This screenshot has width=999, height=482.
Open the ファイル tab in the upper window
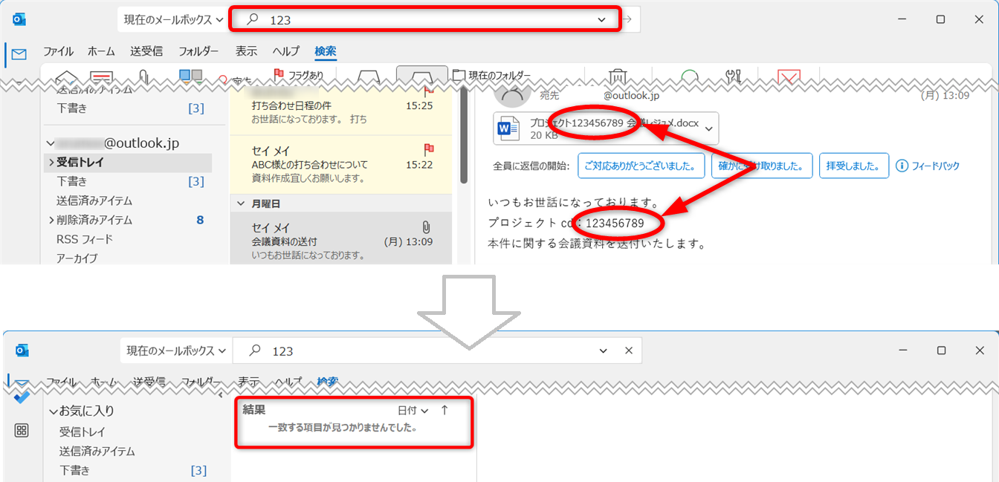[x=58, y=51]
